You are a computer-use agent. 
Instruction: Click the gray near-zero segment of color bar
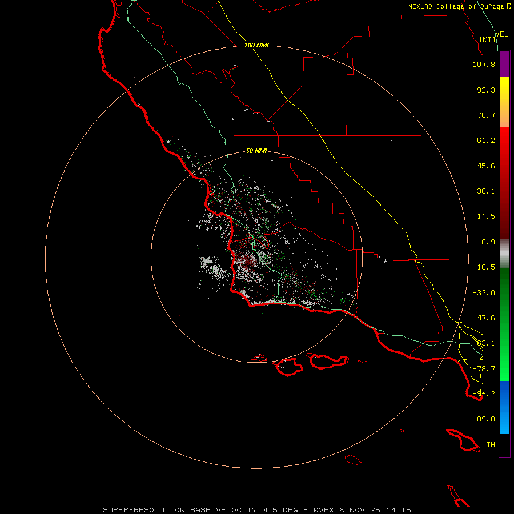coord(504,254)
